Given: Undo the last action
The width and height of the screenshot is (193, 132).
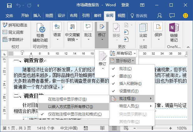Looking at the screenshot, I should (x=18, y=5).
